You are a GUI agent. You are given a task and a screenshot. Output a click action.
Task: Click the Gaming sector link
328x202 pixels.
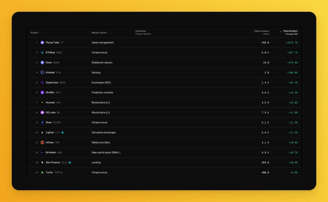click(x=96, y=73)
